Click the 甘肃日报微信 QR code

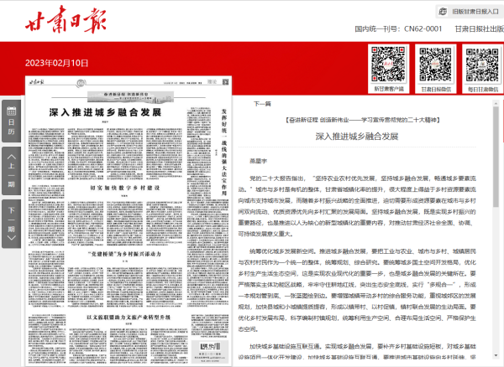pos(435,65)
